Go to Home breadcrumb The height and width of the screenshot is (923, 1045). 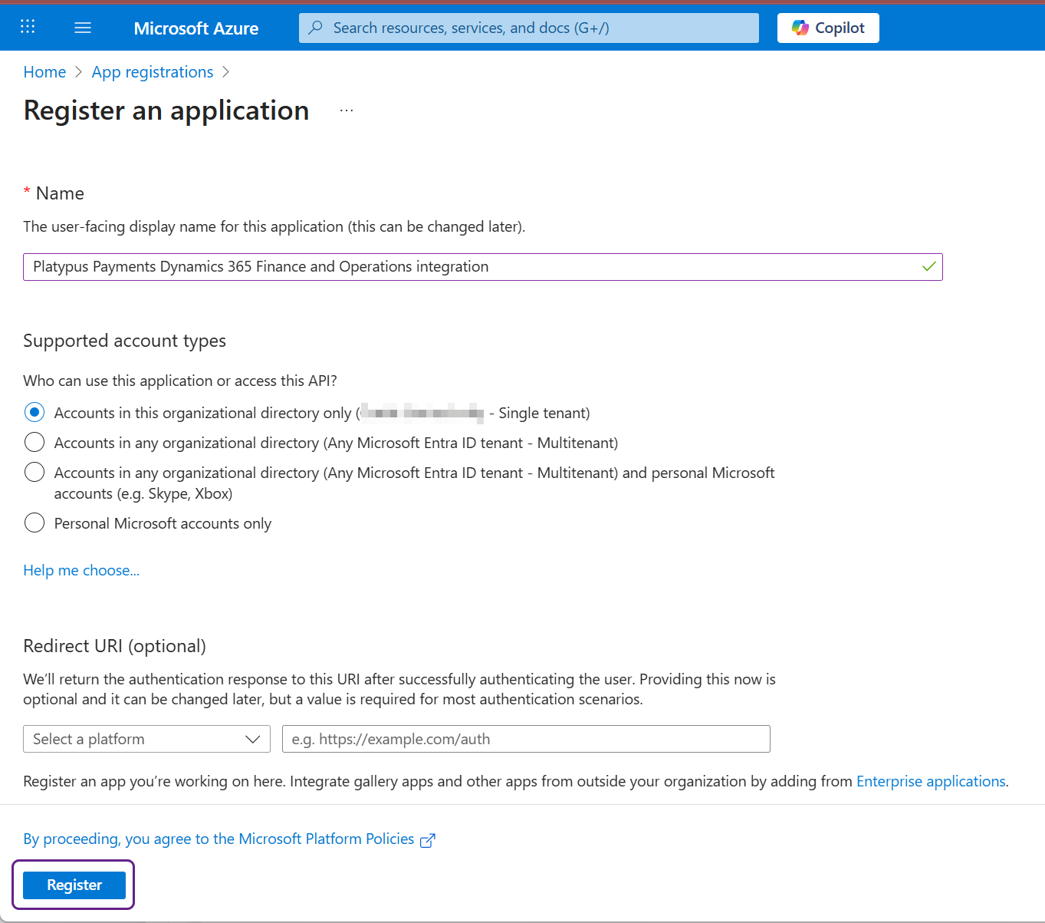click(44, 72)
